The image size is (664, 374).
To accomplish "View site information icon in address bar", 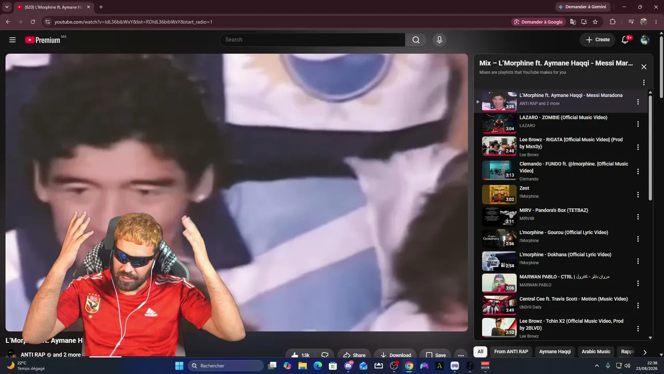I will tap(47, 22).
